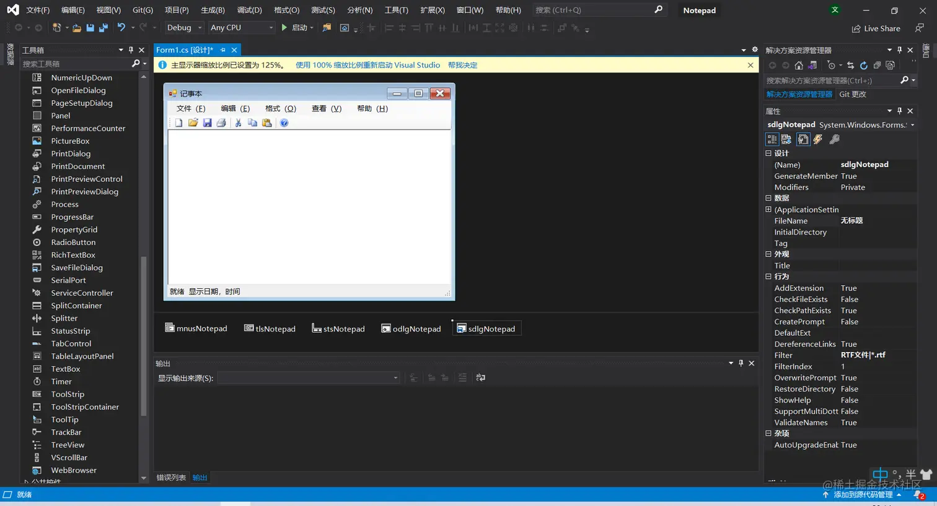Click the 帮我决定 link

(462, 65)
